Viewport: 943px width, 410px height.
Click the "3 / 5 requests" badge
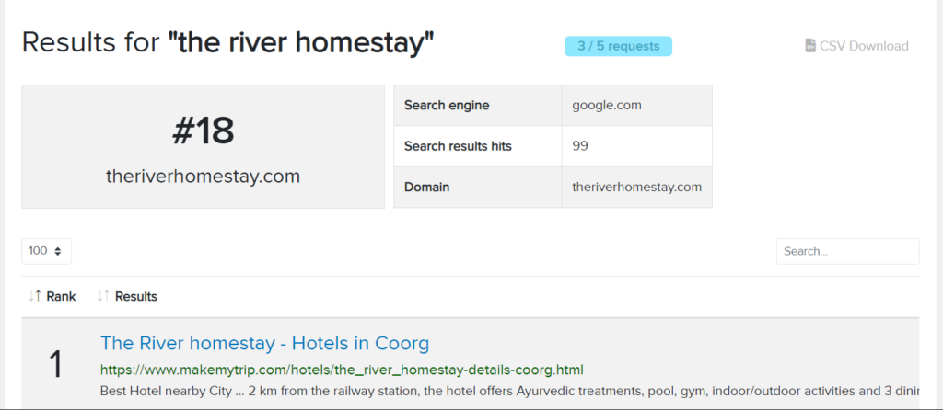tap(618, 46)
